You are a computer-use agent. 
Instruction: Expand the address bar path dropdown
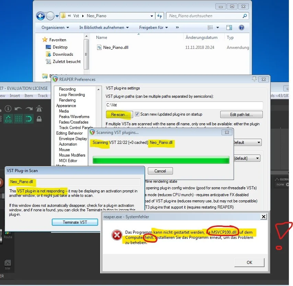click(152, 16)
